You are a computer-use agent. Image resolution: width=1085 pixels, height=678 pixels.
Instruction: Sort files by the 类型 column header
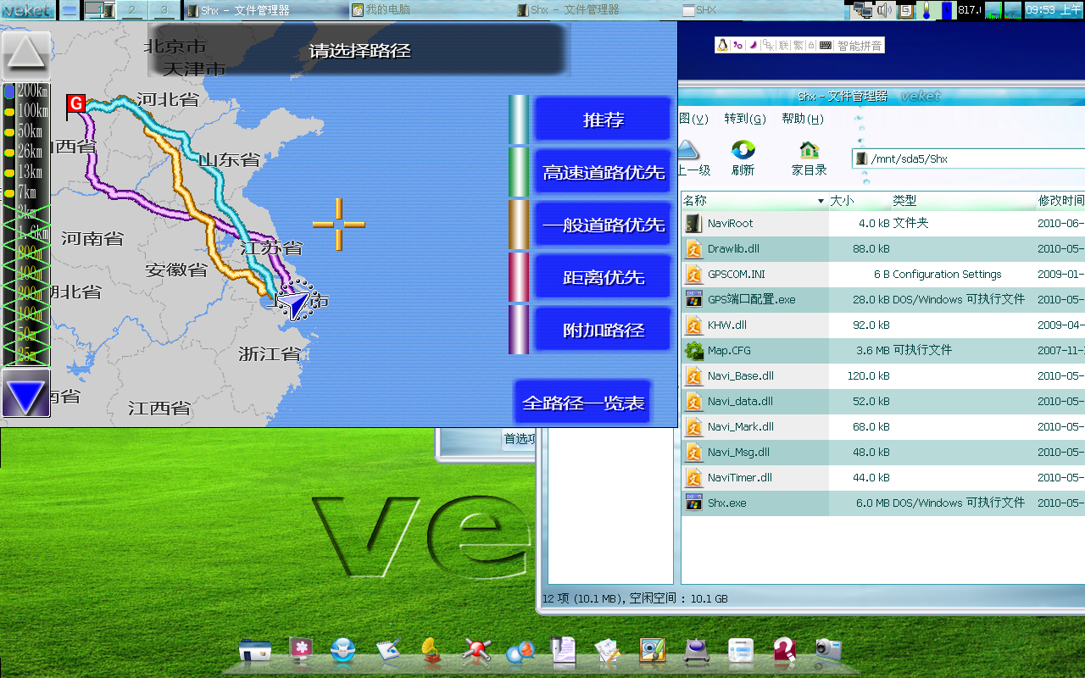[963, 201]
